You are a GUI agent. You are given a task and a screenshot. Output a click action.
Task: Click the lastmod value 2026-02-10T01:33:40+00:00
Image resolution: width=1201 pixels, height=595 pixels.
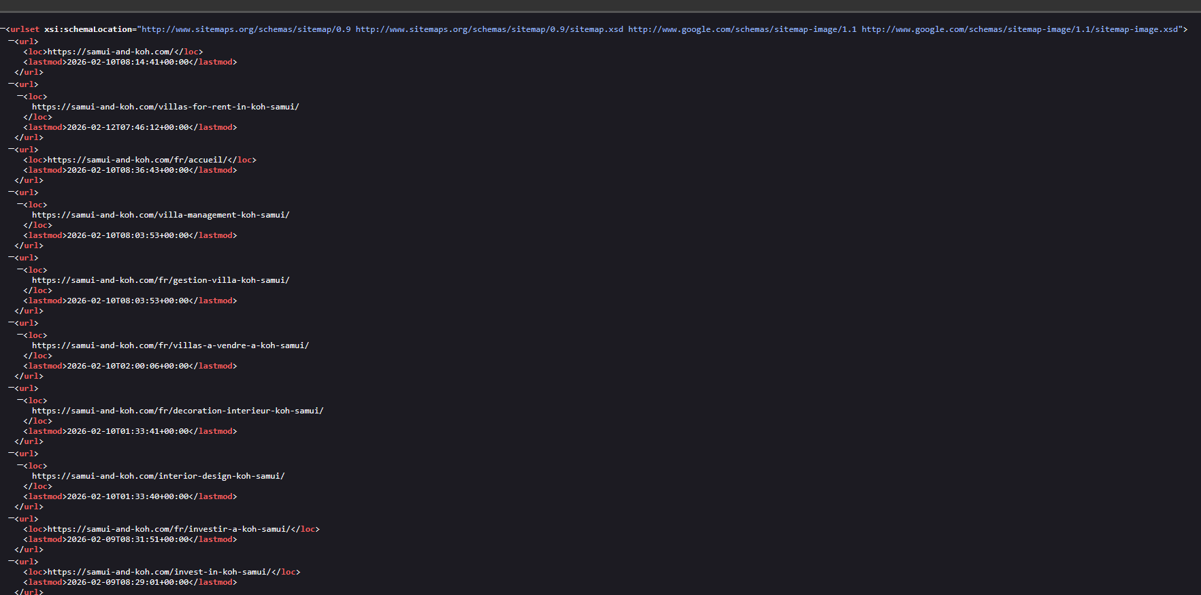[x=128, y=496]
